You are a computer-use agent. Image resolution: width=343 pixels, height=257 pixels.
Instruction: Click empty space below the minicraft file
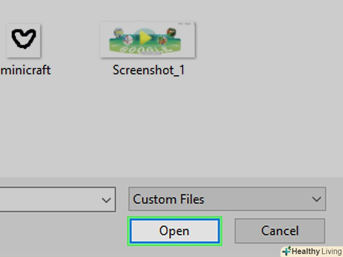[28, 122]
